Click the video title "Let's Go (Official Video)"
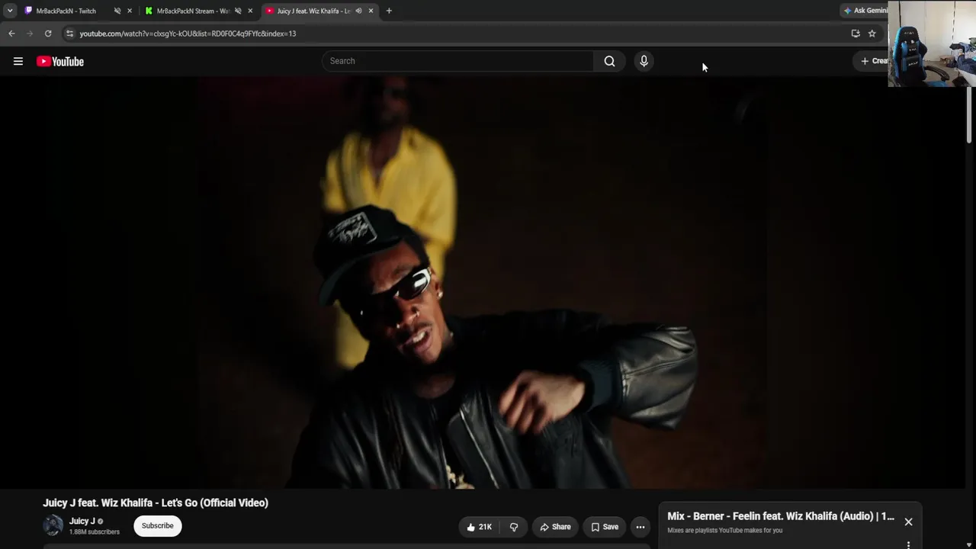 pos(156,502)
